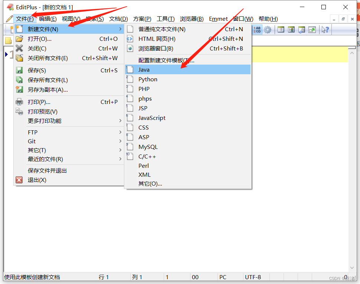This screenshot has height=284, width=360.
Task: Open the 编辑(E) menu
Action: [x=48, y=19]
